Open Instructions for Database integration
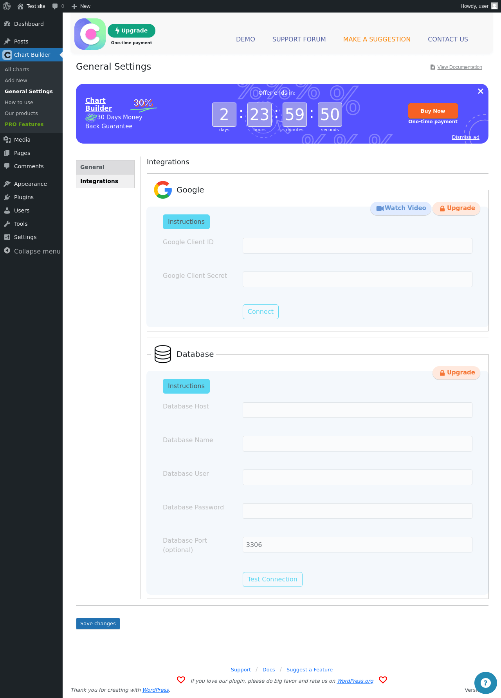The image size is (501, 698). pos(186,386)
